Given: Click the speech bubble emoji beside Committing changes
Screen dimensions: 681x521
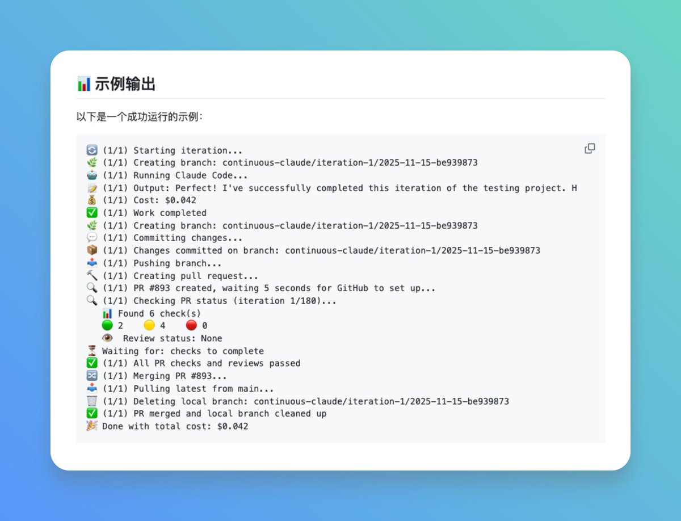Looking at the screenshot, I should click(x=92, y=238).
